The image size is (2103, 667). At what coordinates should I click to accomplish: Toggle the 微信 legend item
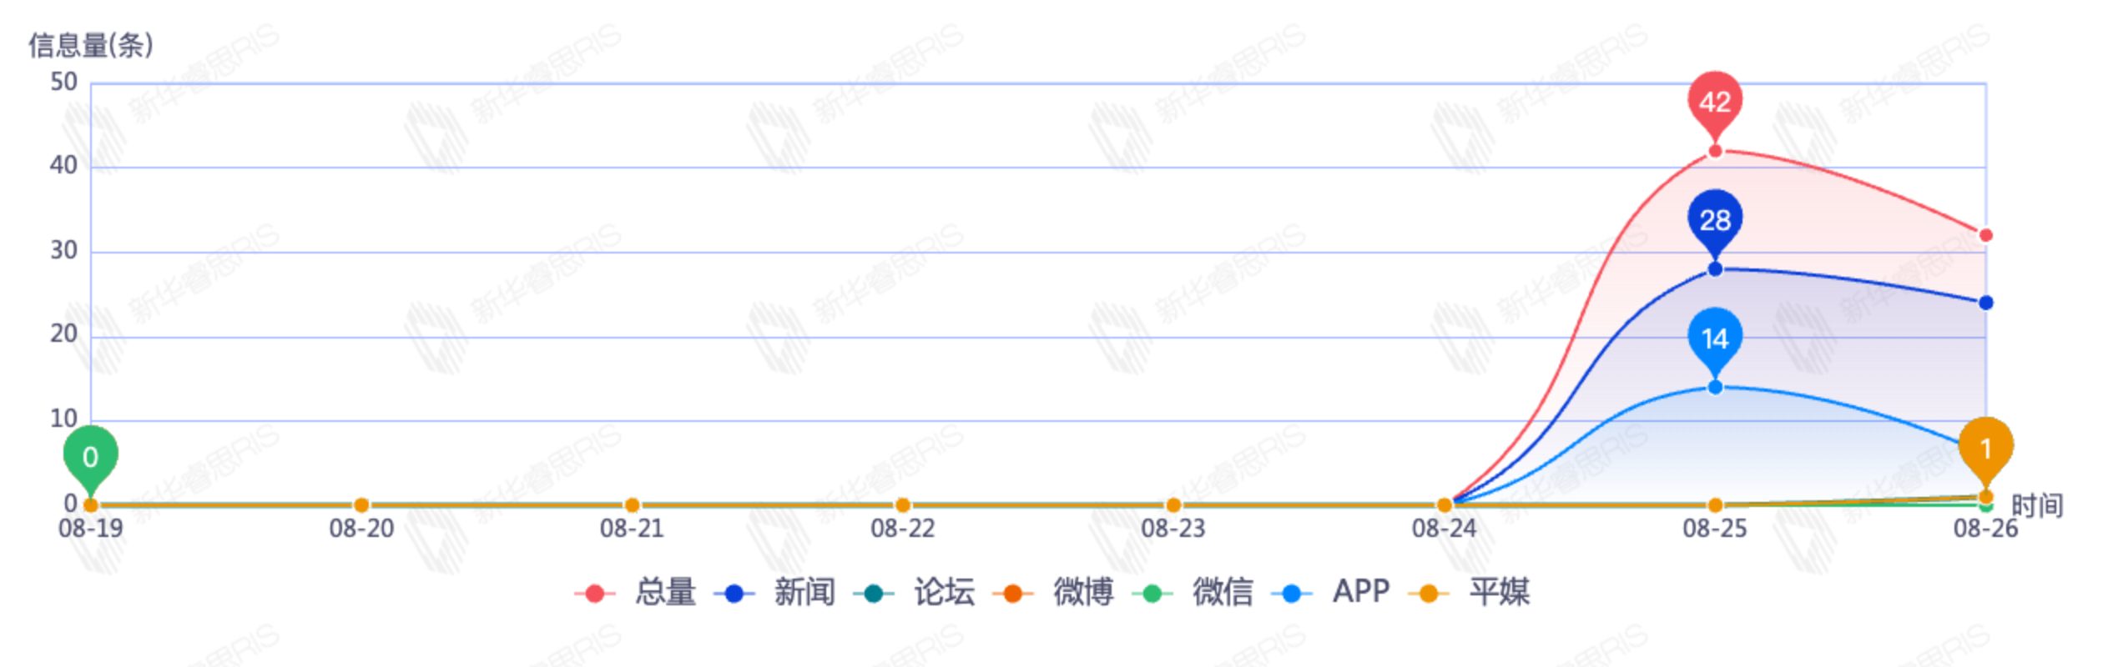[x=1194, y=593]
